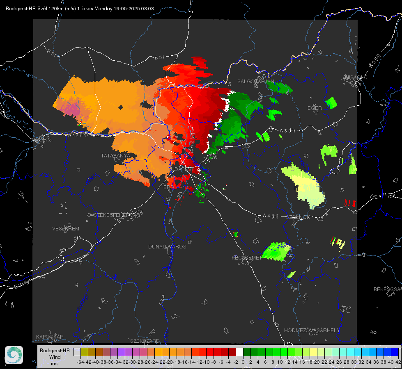Click the 'A 3 (H)' road label near Eger
This screenshot has width=402, height=369.
point(287,131)
